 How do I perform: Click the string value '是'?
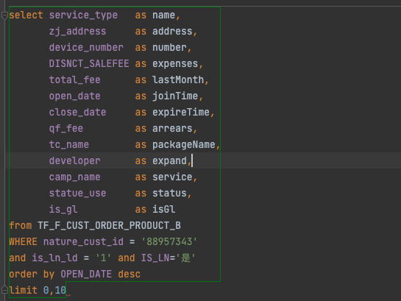point(185,258)
